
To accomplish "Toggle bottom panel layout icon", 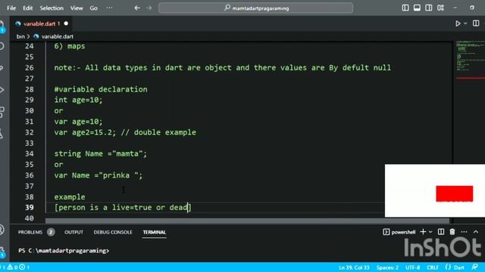I will (x=417, y=8).
